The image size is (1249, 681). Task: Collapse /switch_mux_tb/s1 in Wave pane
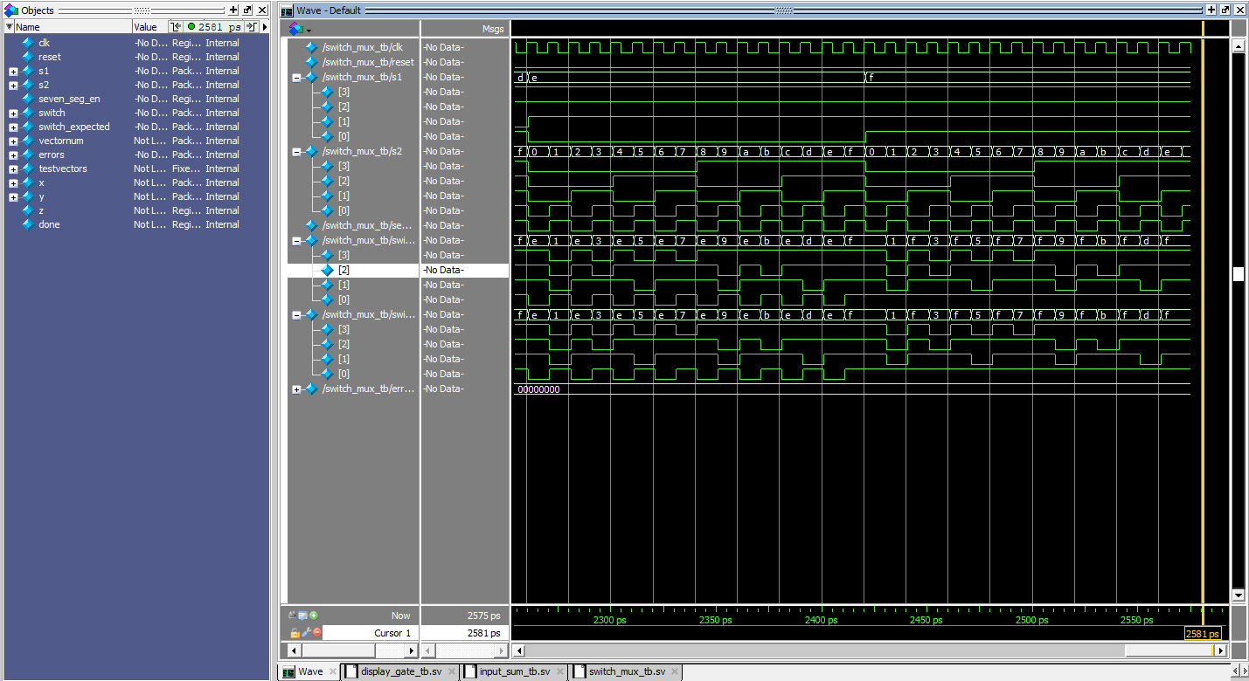pos(296,77)
